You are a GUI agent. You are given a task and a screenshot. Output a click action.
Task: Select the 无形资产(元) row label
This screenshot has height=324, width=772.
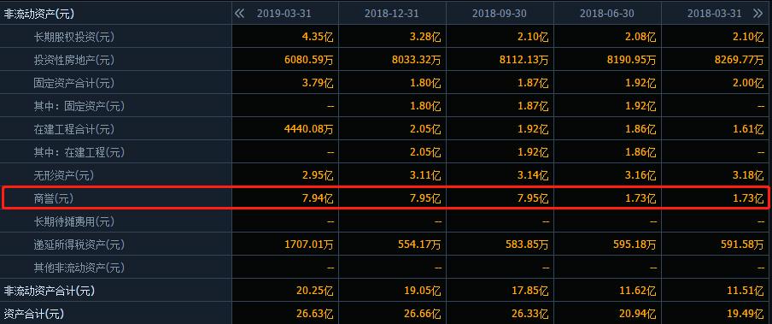(64, 175)
